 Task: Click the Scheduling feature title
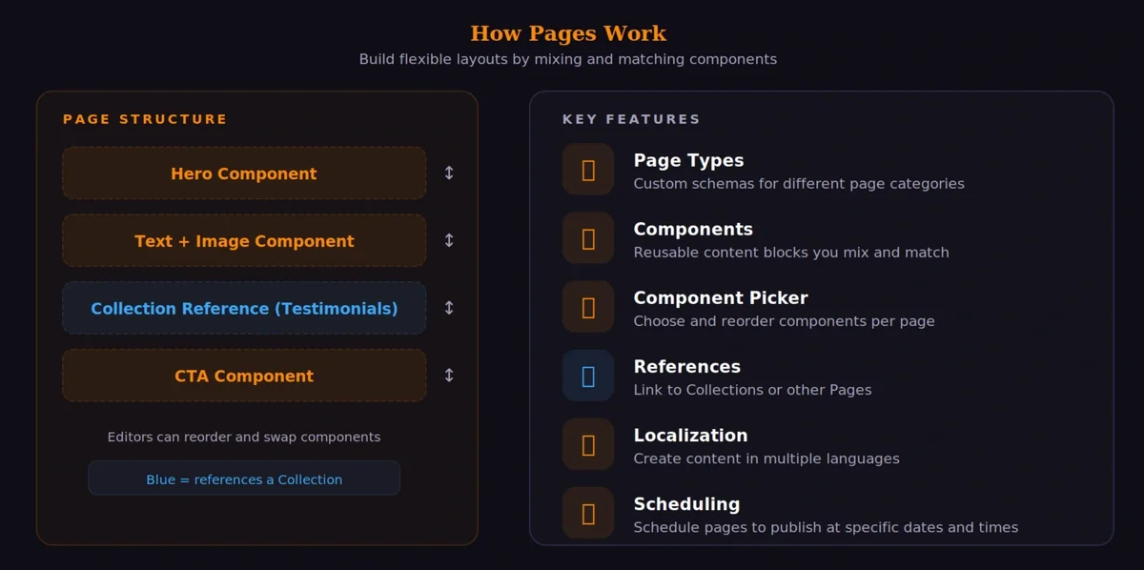[x=686, y=504]
